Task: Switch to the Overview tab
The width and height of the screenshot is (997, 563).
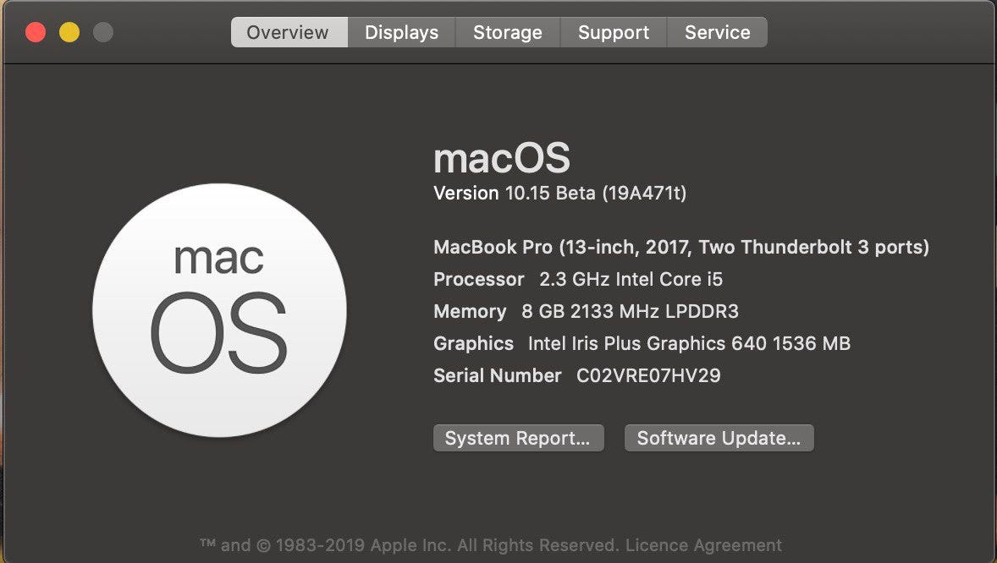Action: 288,33
